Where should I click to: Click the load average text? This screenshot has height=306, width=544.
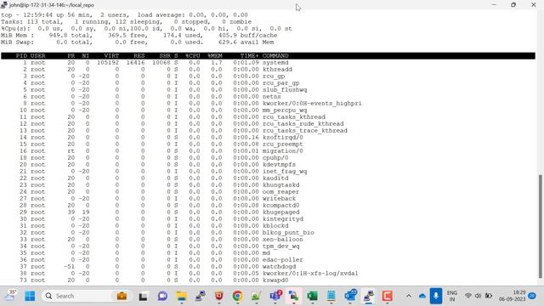coord(193,15)
